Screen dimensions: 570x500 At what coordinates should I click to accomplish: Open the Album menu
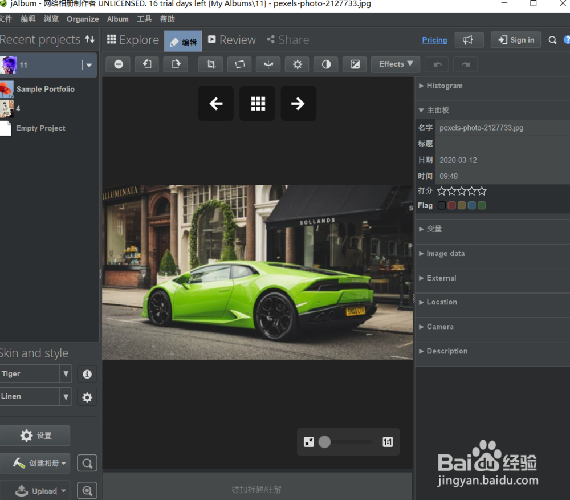117,19
